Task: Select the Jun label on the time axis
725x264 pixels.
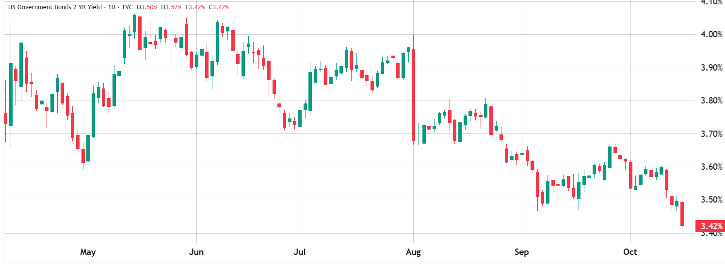Action: pyautogui.click(x=196, y=252)
